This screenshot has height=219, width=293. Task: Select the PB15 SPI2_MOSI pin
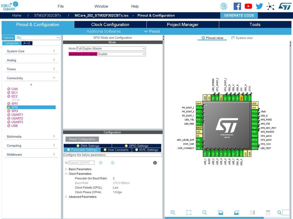tap(255, 136)
